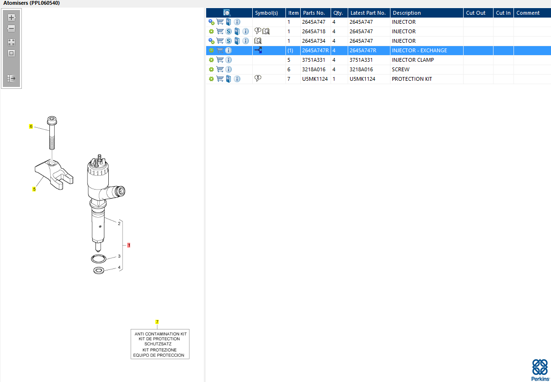Select the PROTECTION KIT description cell
Image resolution: width=551 pixels, height=382 pixels.
[427, 79]
